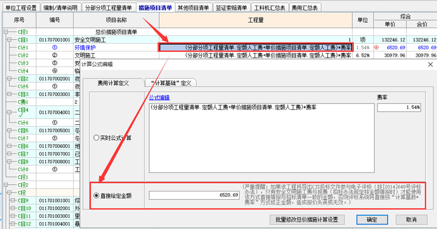Screen dimensions: 437x229
Task: Click 批量修改总价措施计算设置 button
Action: pyautogui.click(x=307, y=220)
